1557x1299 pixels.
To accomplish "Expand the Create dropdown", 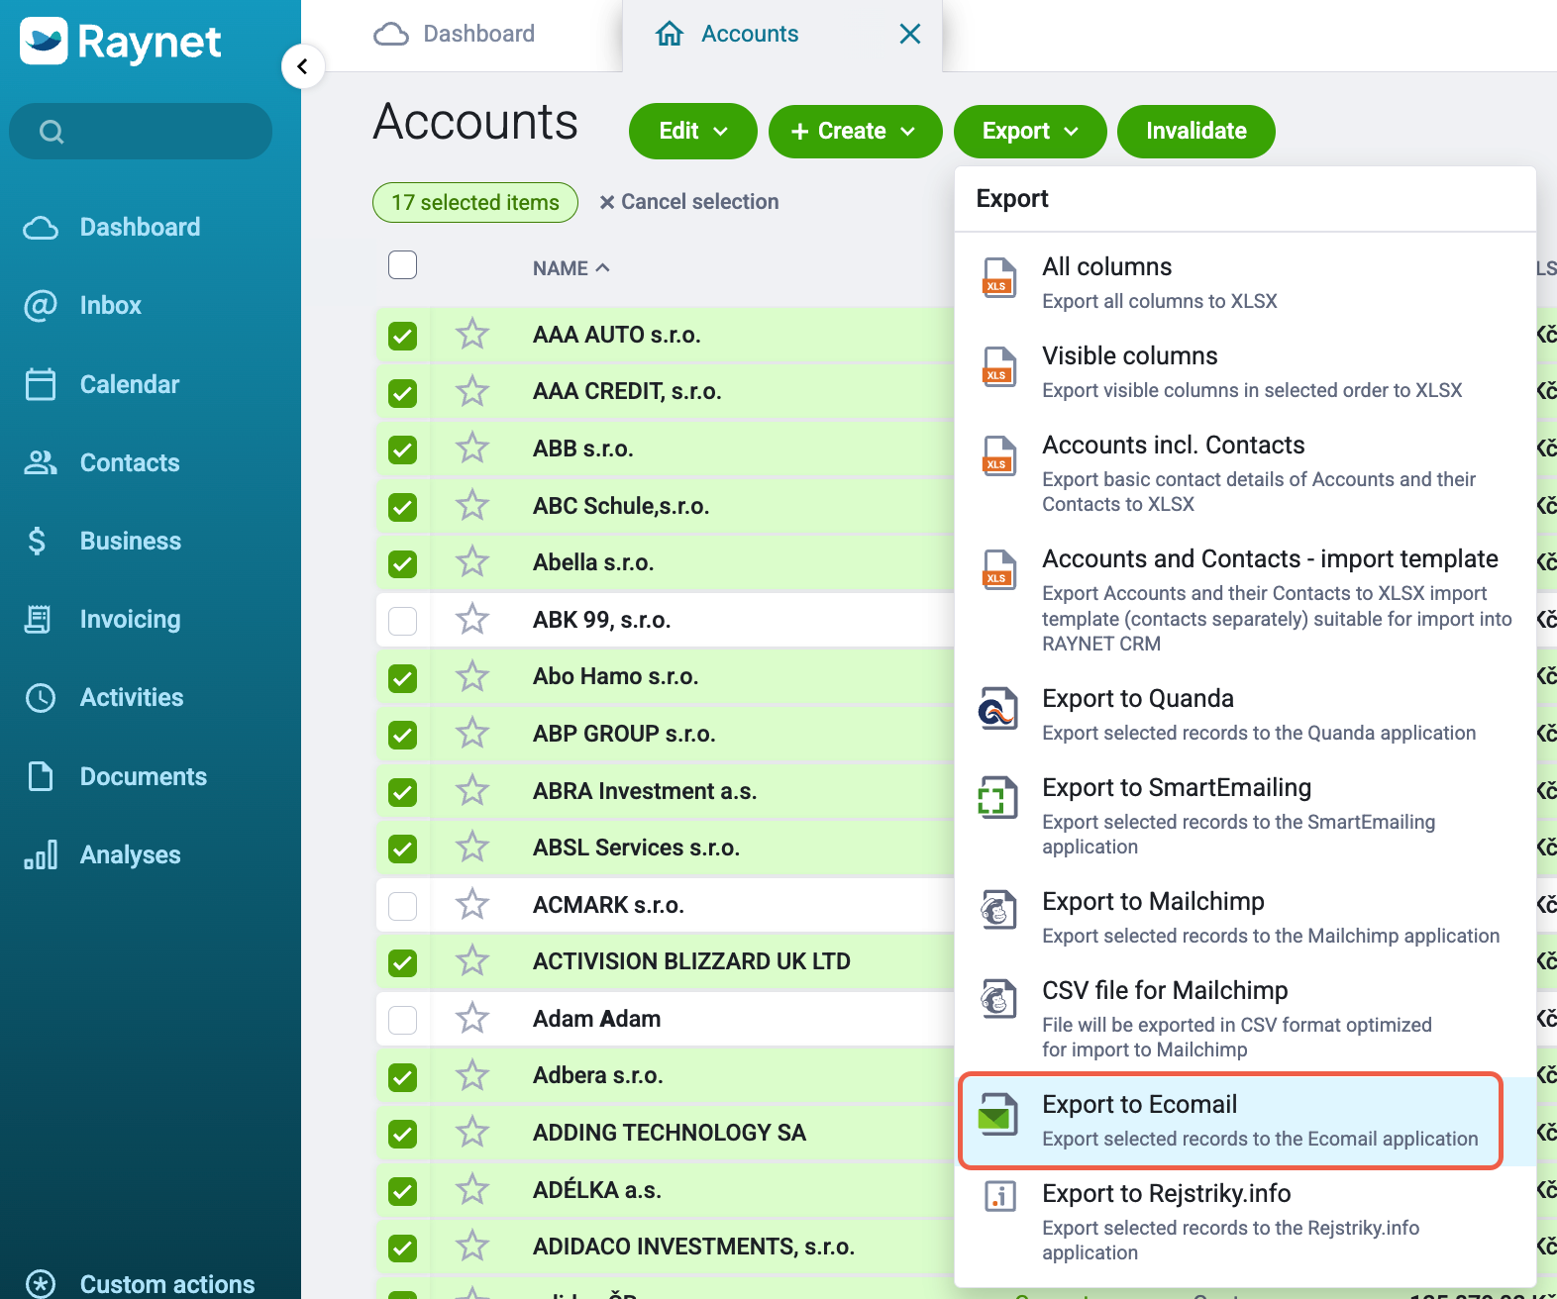I will [x=856, y=131].
